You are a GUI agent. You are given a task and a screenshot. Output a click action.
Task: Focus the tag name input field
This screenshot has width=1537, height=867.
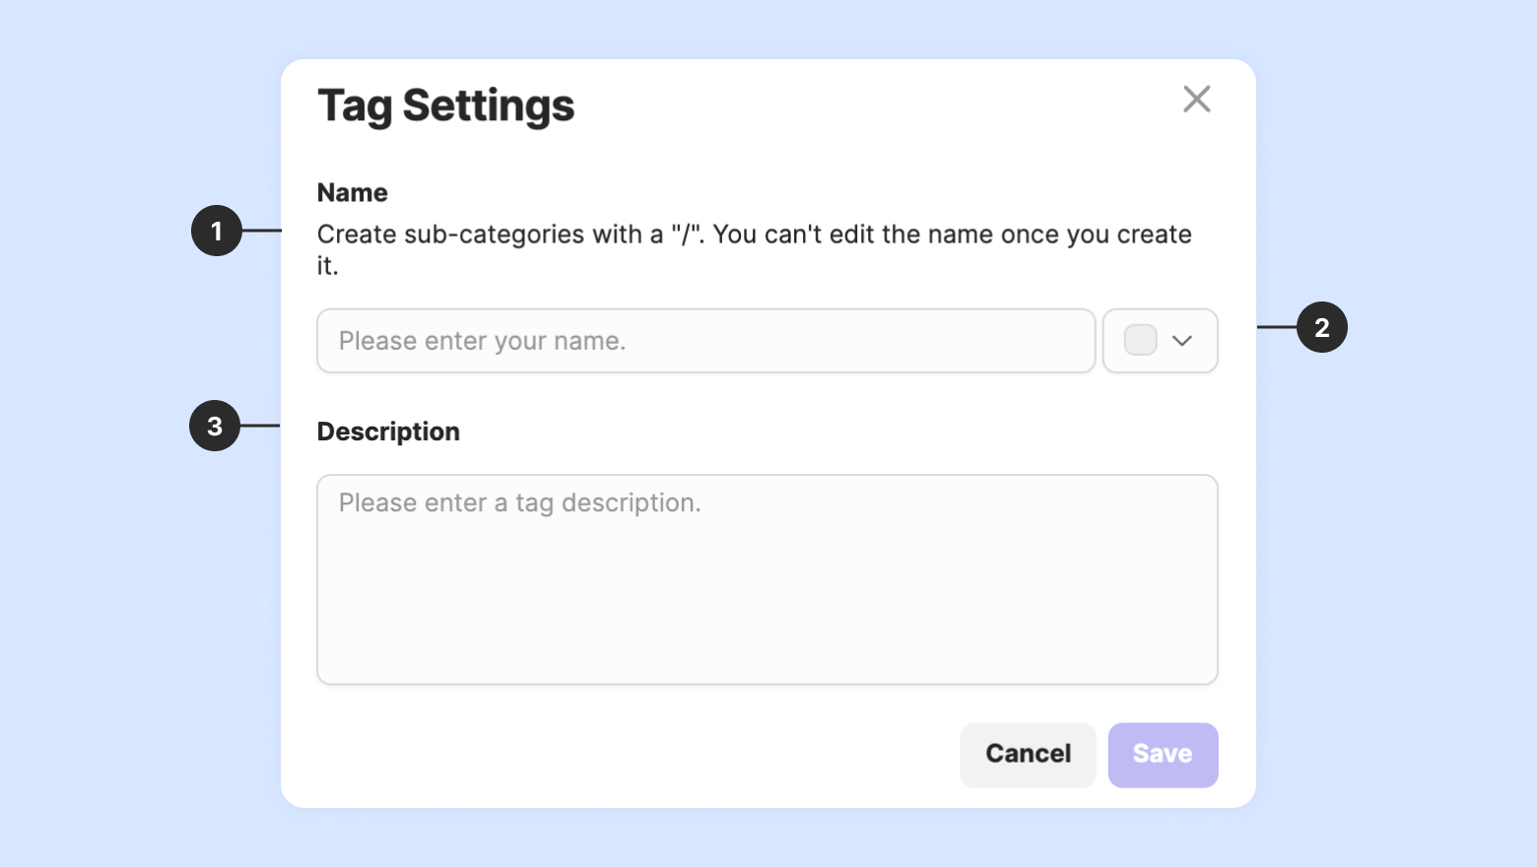tap(705, 341)
